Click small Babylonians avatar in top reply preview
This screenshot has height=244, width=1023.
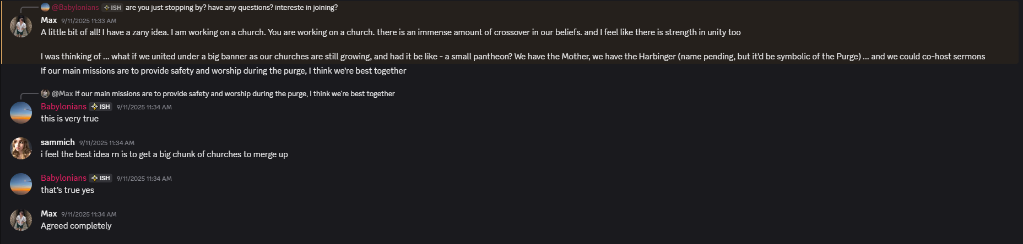45,7
